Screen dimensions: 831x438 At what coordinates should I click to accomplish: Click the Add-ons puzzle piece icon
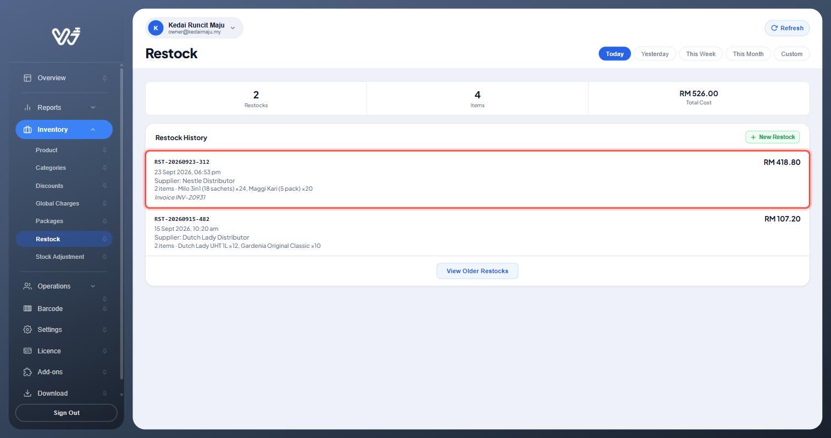point(27,372)
